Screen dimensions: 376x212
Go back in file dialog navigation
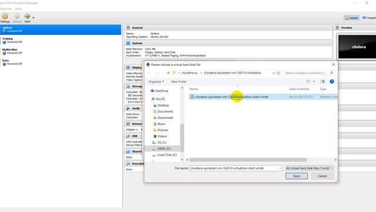149,73
